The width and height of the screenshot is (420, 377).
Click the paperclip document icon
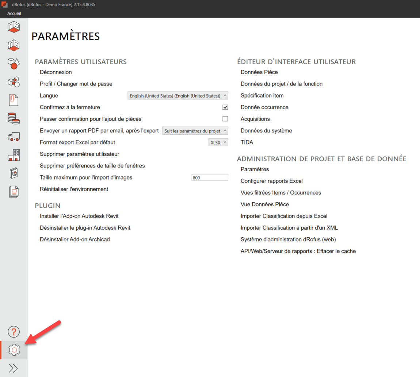[14, 100]
